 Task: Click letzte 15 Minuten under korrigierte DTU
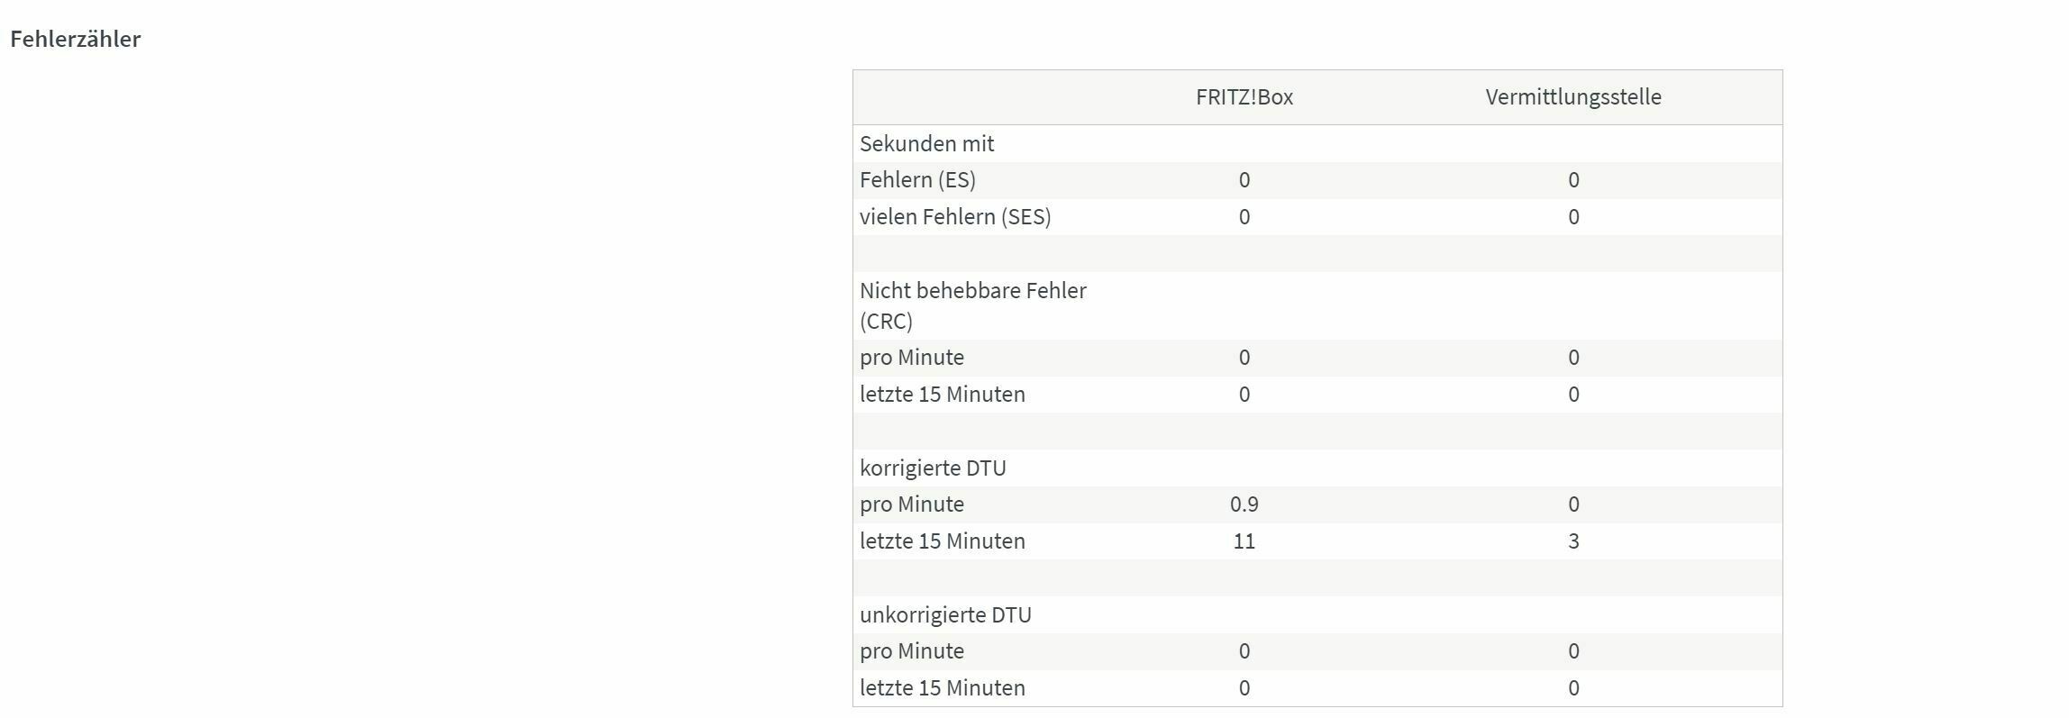coord(943,541)
